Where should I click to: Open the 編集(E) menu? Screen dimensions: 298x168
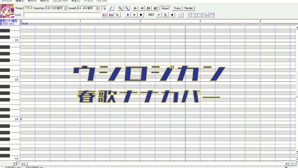tap(20, 1)
